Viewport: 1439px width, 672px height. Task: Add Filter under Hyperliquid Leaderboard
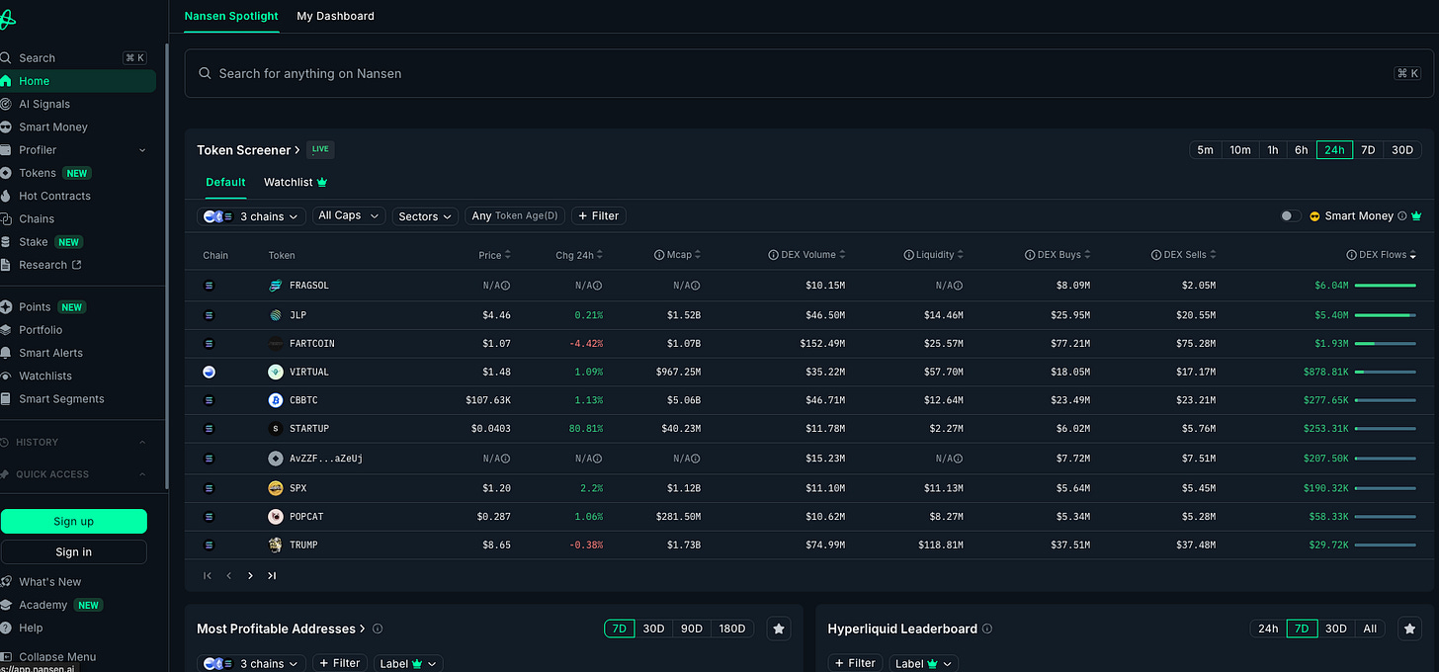point(855,664)
